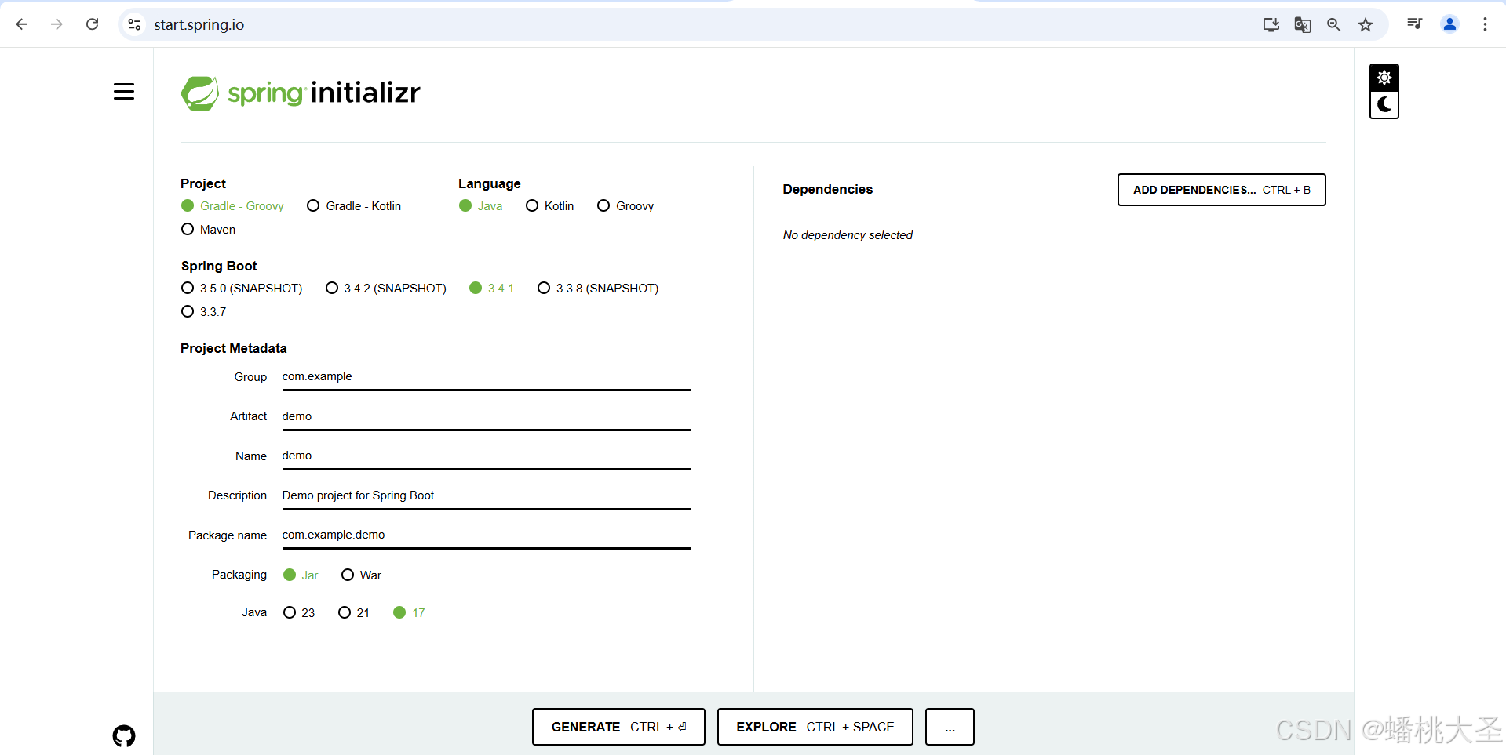The height and width of the screenshot is (755, 1506).
Task: Select Gradle - Groovy project type
Action: (232, 206)
